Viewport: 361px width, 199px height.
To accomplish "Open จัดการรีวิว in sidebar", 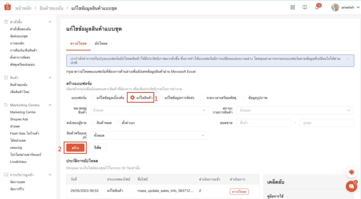I will pyautogui.click(x=17, y=189).
